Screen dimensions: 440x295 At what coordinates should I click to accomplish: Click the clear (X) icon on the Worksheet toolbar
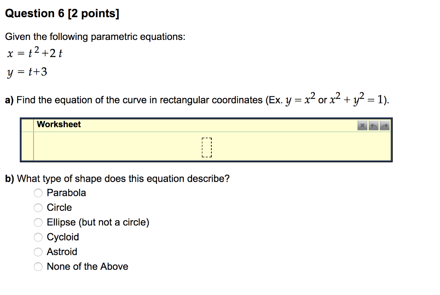click(x=362, y=125)
